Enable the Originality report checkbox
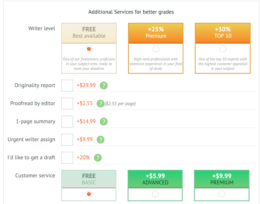 [x=67, y=85]
